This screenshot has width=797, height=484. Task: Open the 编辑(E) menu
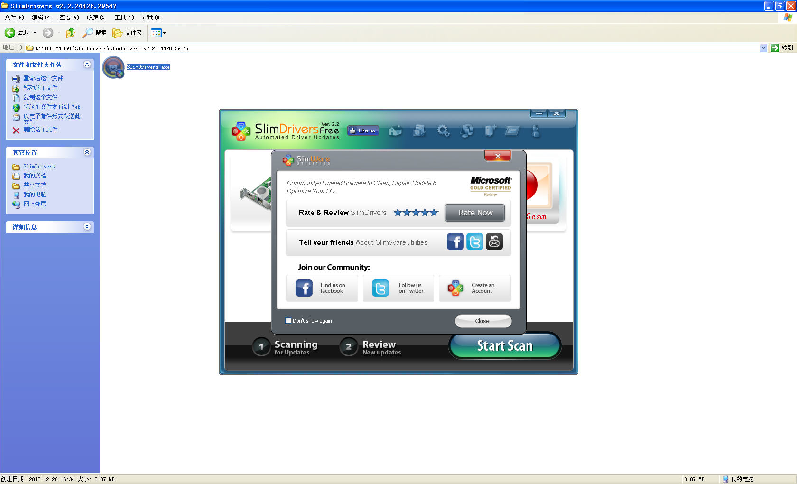[x=41, y=18]
